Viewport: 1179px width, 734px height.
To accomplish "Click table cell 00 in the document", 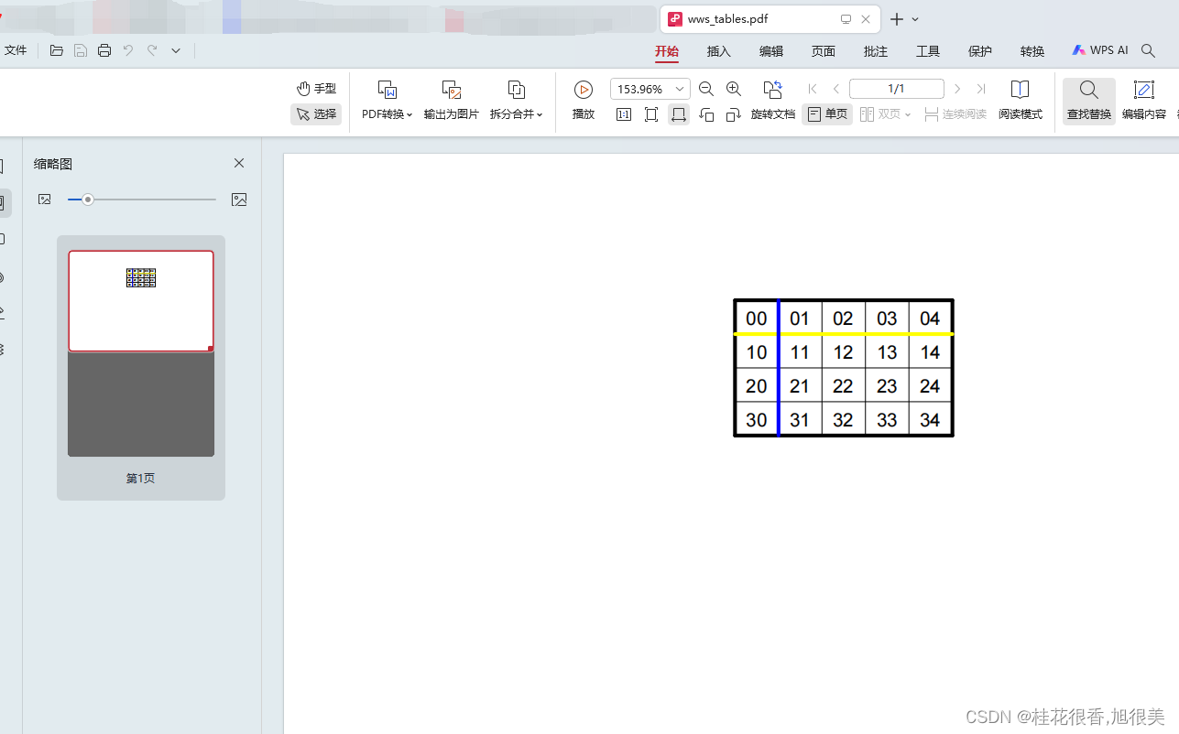I will pos(757,318).
